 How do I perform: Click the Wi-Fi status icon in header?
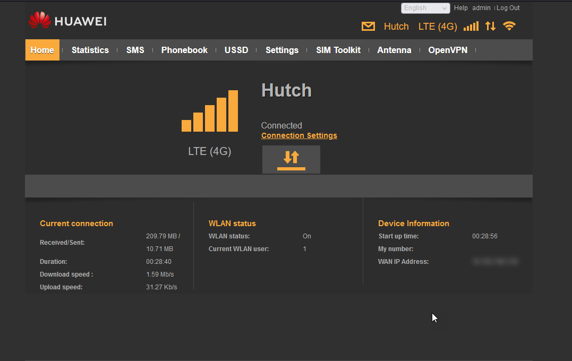[509, 26]
